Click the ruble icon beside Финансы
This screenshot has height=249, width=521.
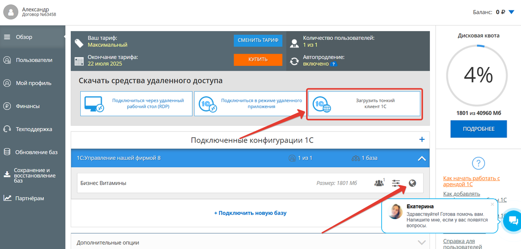coord(7,106)
